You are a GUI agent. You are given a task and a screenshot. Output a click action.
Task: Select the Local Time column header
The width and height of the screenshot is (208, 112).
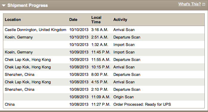(x=96, y=20)
